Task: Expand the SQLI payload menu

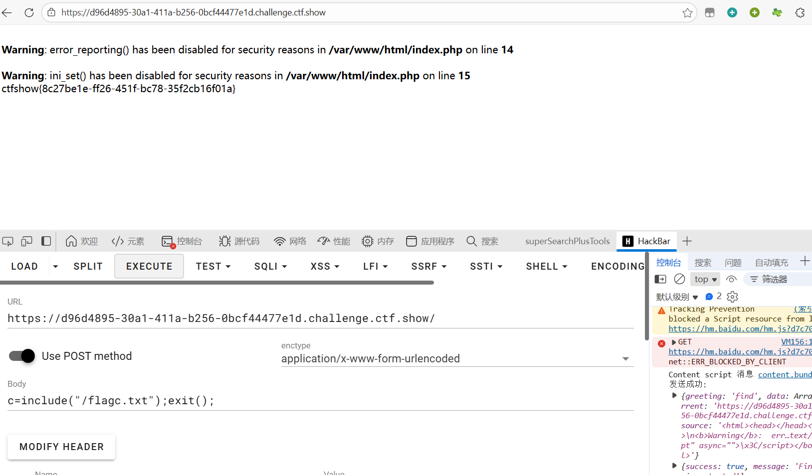Action: (270, 267)
